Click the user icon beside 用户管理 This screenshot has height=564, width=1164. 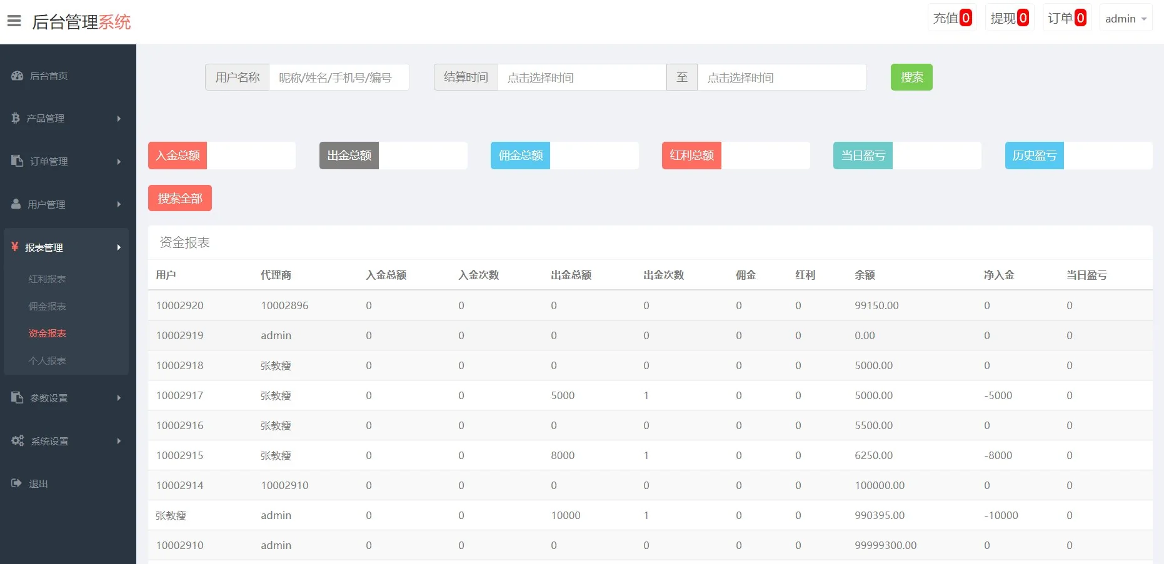click(16, 204)
